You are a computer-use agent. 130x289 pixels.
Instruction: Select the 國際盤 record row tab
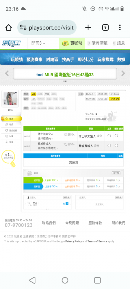[x=33, y=180]
